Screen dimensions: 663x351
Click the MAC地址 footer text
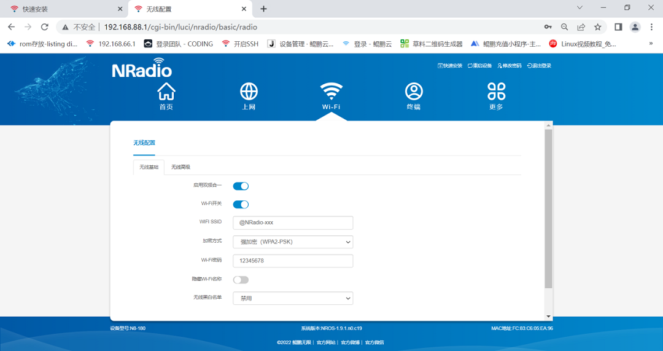pos(522,328)
